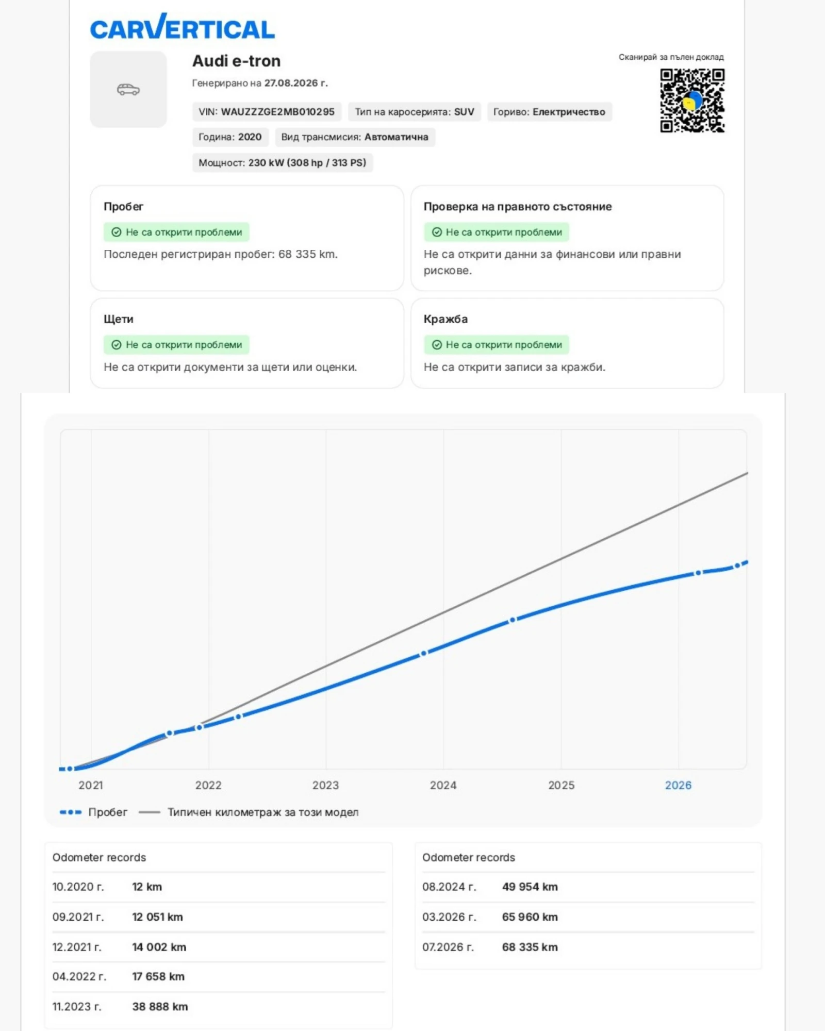Click the Пробег legend entry
The width and height of the screenshot is (825, 1031).
(93, 812)
